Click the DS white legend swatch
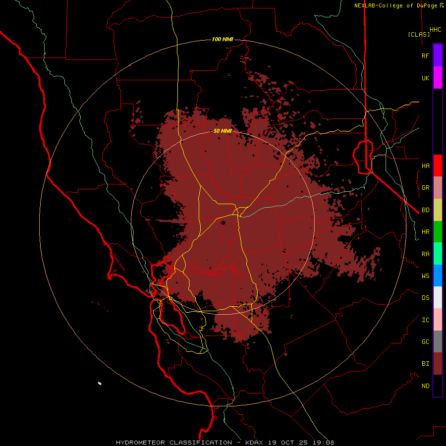 pos(438,297)
